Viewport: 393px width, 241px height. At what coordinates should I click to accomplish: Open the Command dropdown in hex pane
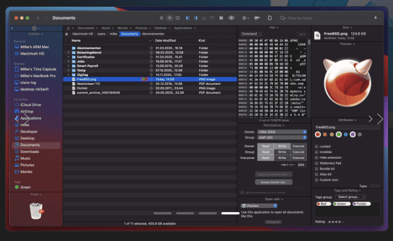pos(251,34)
